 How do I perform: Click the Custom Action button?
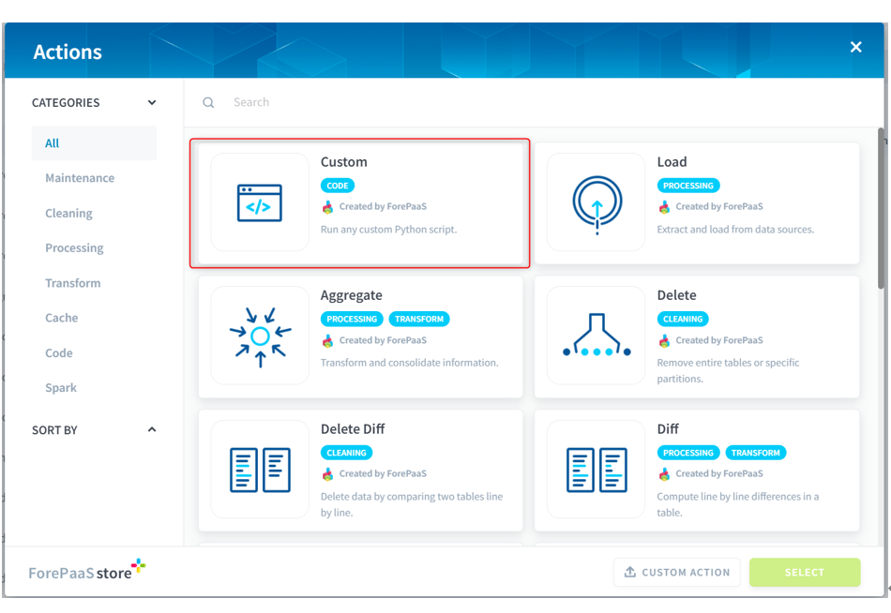(677, 572)
